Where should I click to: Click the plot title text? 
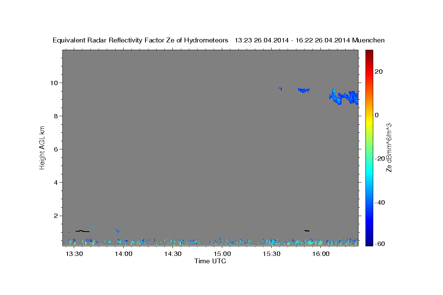pos(219,40)
